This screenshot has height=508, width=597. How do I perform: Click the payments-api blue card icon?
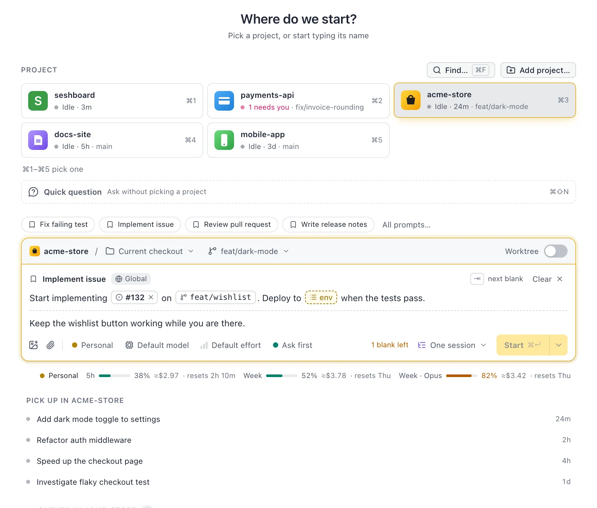pyautogui.click(x=224, y=101)
